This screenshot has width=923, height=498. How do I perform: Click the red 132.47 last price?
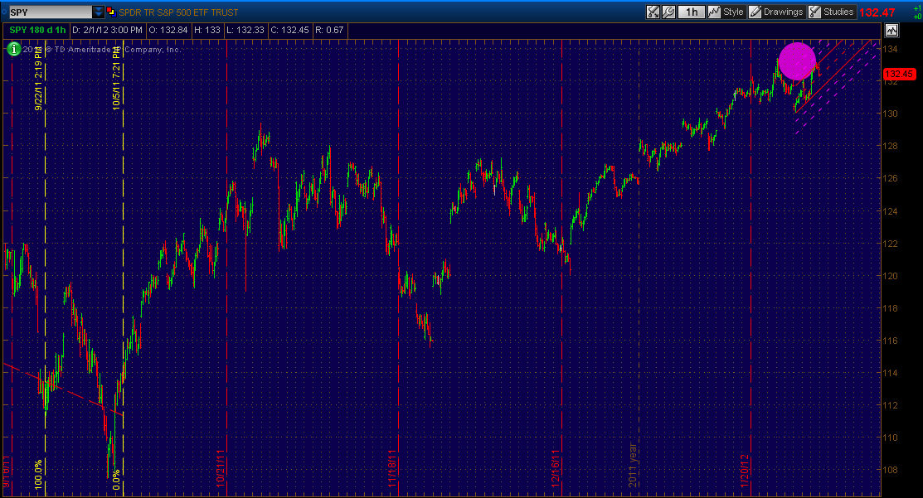(x=877, y=12)
